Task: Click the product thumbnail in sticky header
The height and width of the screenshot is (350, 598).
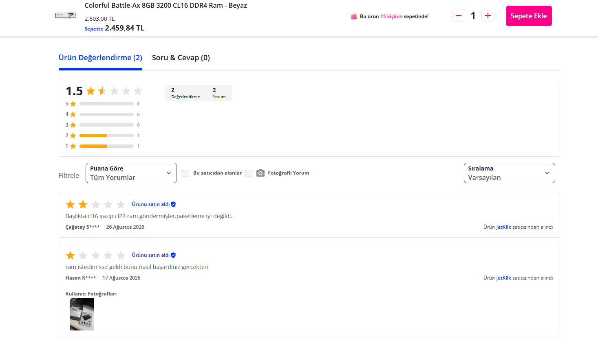Action: (x=66, y=15)
